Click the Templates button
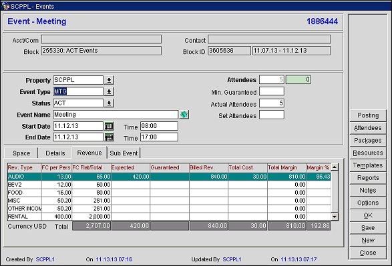392x266 pixels. [368, 165]
